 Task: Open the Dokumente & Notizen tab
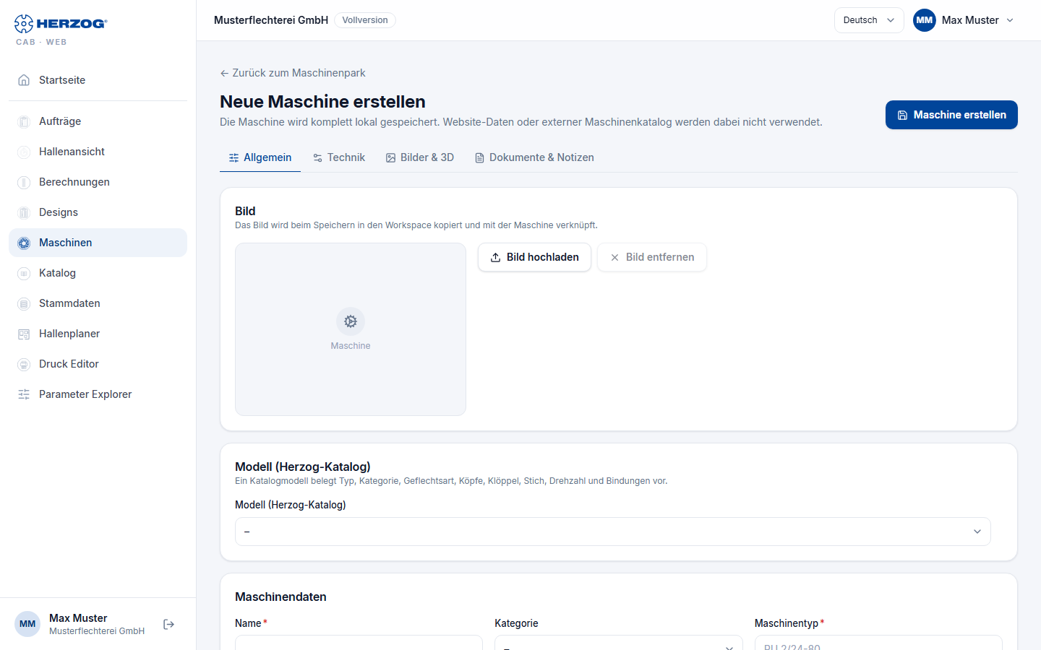pos(534,157)
